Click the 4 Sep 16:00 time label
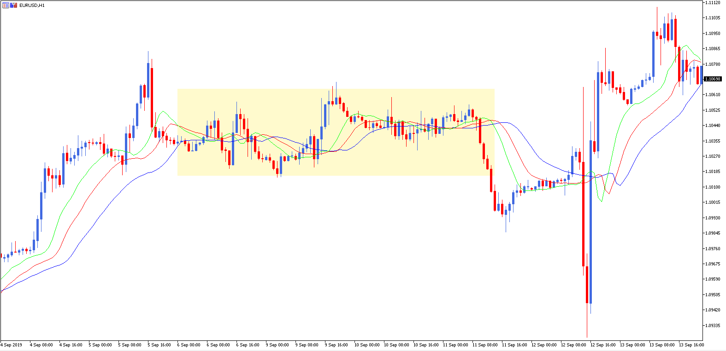 tap(71, 345)
